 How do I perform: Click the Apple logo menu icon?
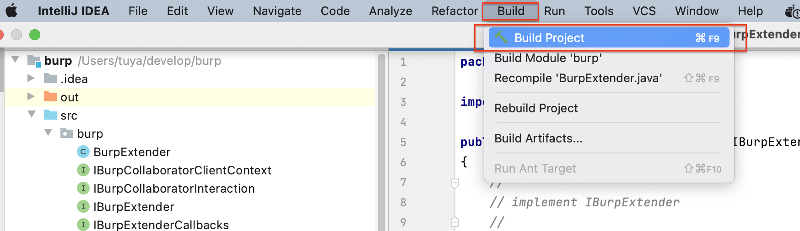click(12, 10)
